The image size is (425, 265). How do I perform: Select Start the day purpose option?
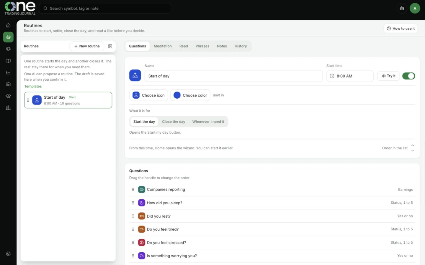[144, 122]
